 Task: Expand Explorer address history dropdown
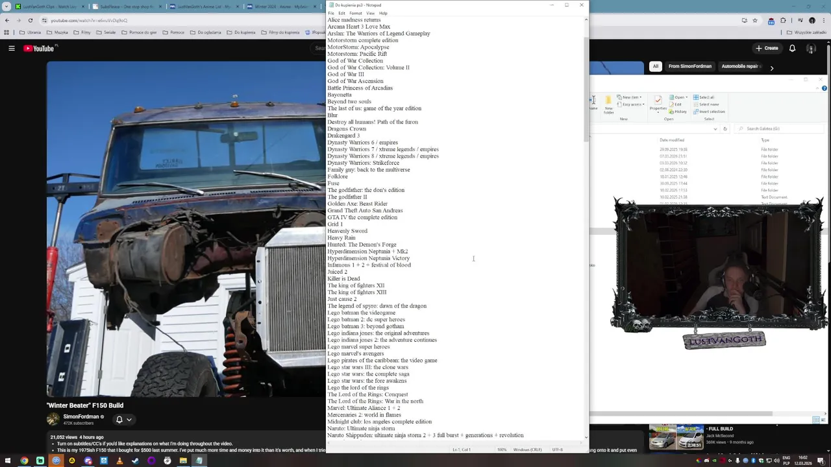(715, 128)
